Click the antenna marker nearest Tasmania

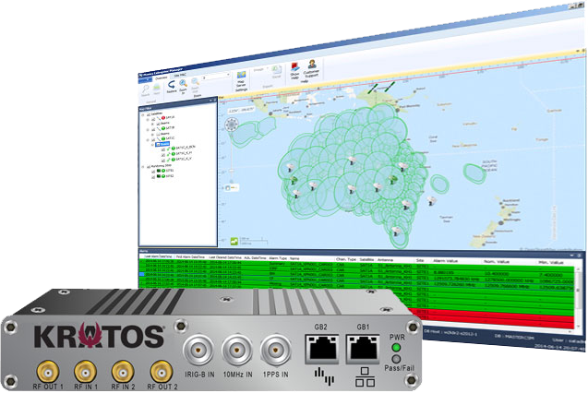(396, 231)
